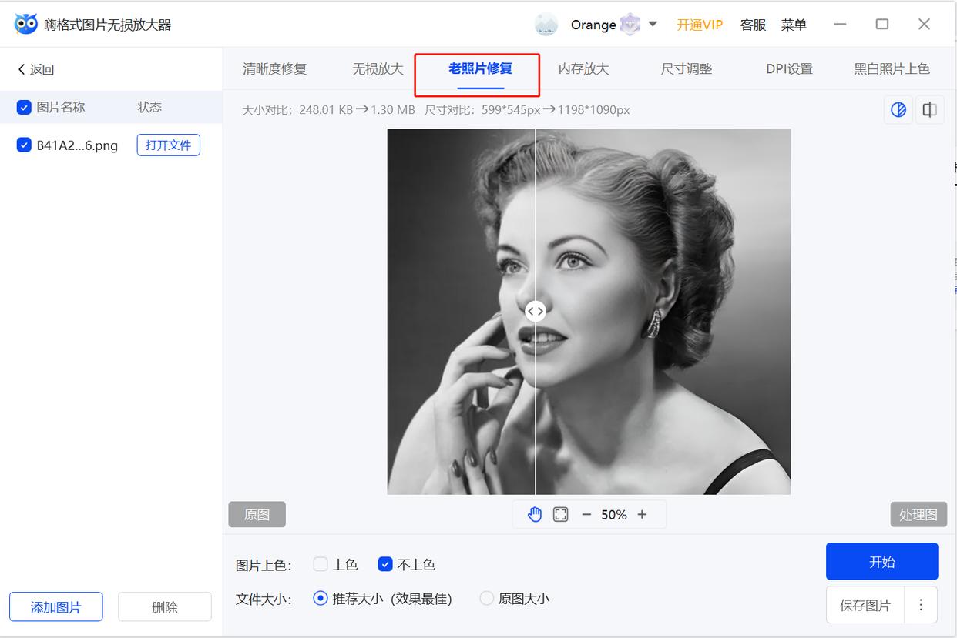This screenshot has width=957, height=638.
Task: Select the hand pan tool
Action: (x=535, y=514)
